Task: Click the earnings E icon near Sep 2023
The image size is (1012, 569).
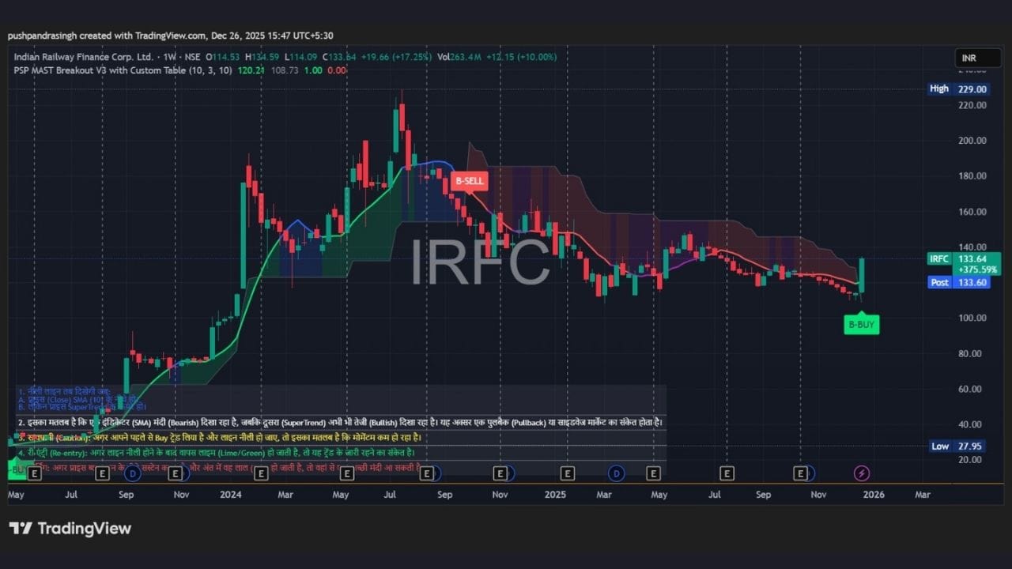Action: click(x=102, y=473)
